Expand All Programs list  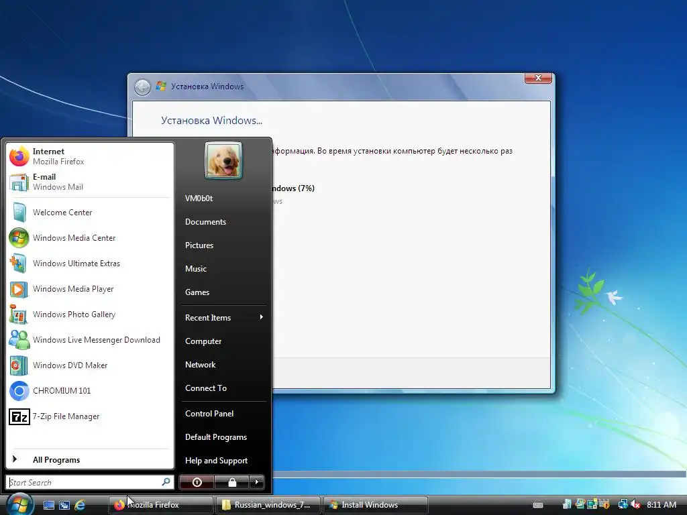[90, 459]
